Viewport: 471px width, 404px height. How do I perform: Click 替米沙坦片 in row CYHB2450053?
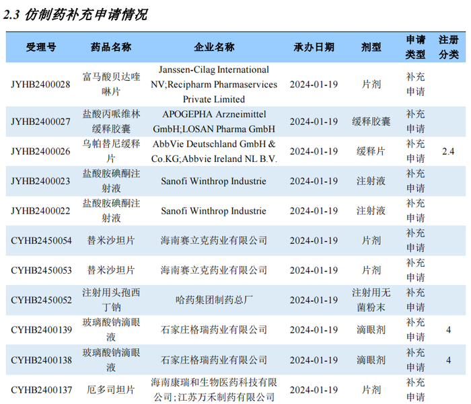point(111,270)
